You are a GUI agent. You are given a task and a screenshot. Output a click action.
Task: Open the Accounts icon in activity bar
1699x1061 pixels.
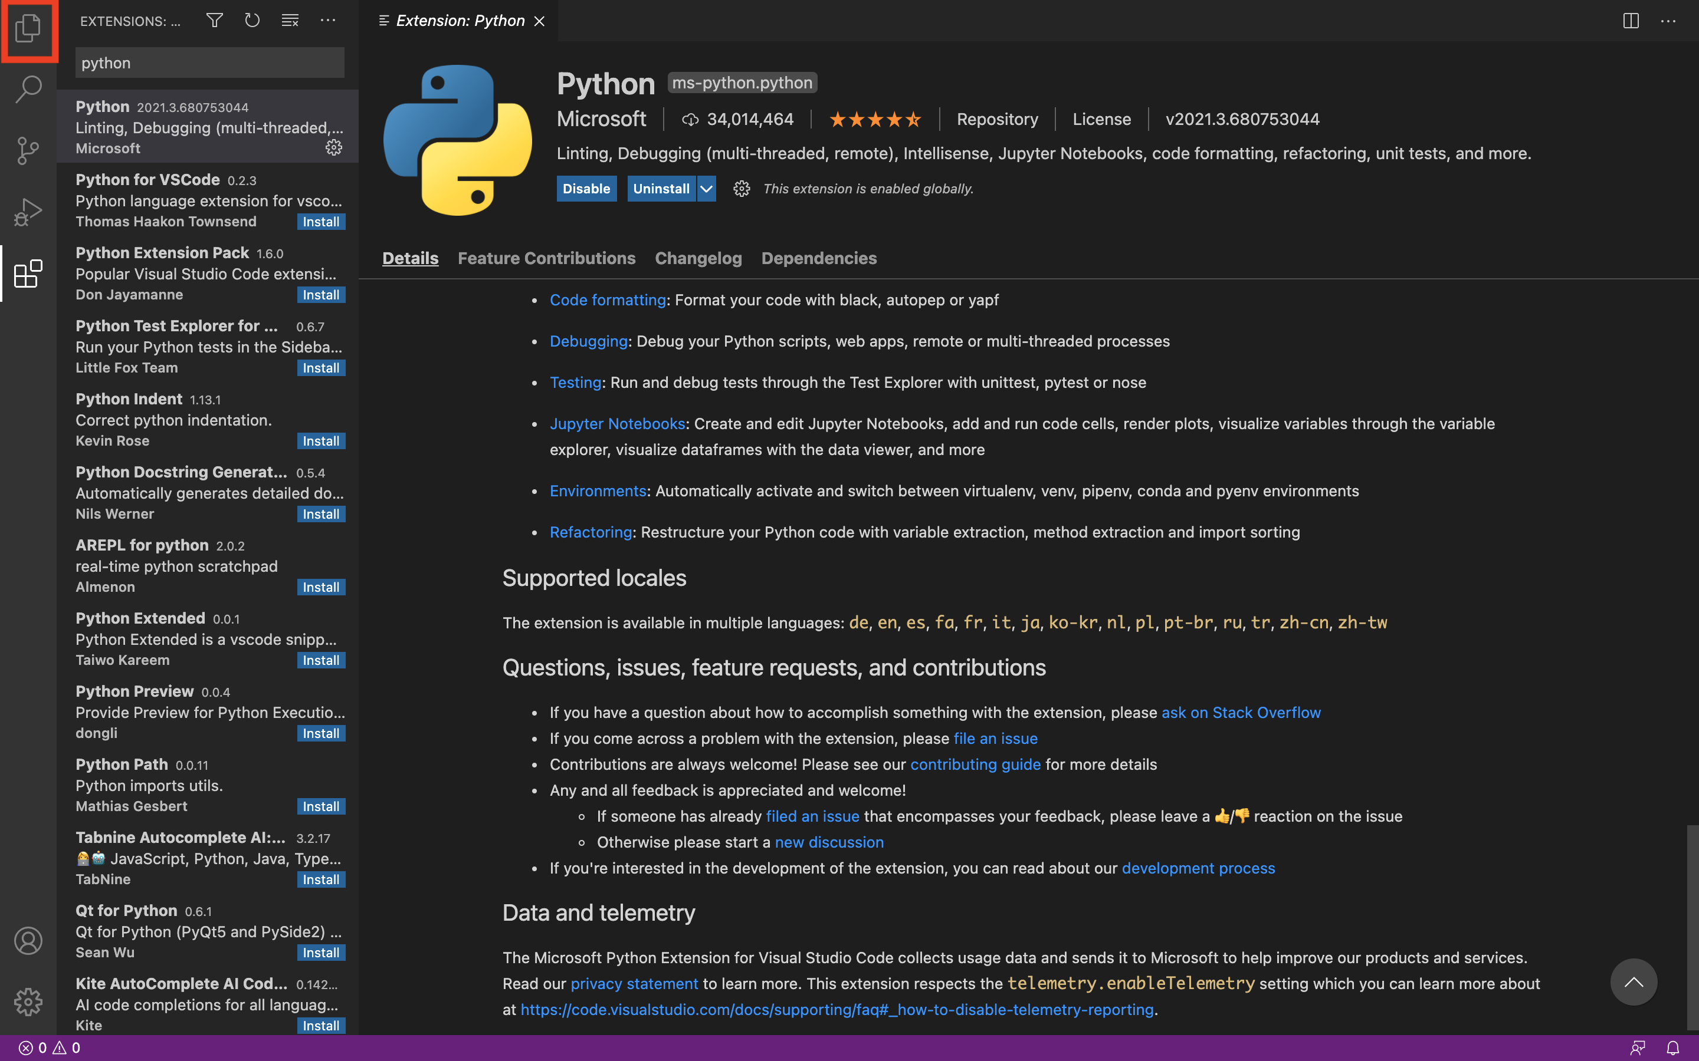[x=28, y=940]
